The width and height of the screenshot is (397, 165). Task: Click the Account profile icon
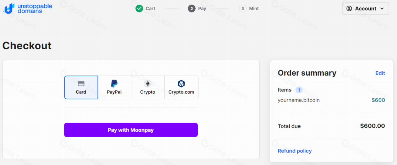349,9
